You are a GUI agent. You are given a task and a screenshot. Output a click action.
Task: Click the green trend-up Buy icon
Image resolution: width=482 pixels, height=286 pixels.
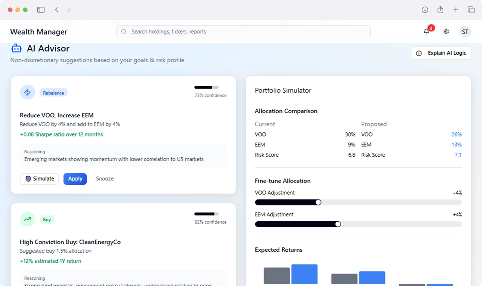pos(27,219)
